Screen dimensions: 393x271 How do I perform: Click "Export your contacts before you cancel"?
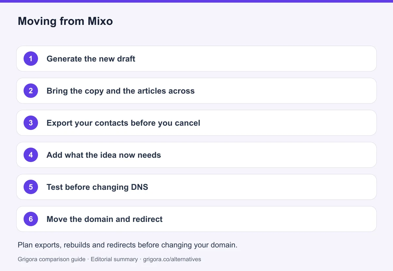point(123,123)
